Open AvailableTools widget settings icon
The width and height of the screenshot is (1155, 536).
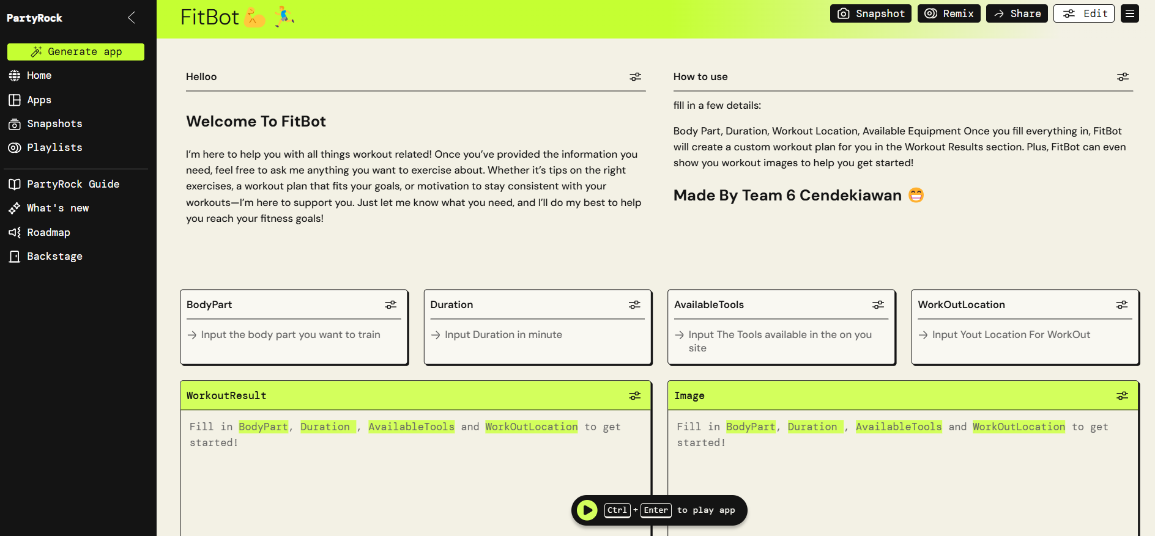[x=878, y=305]
